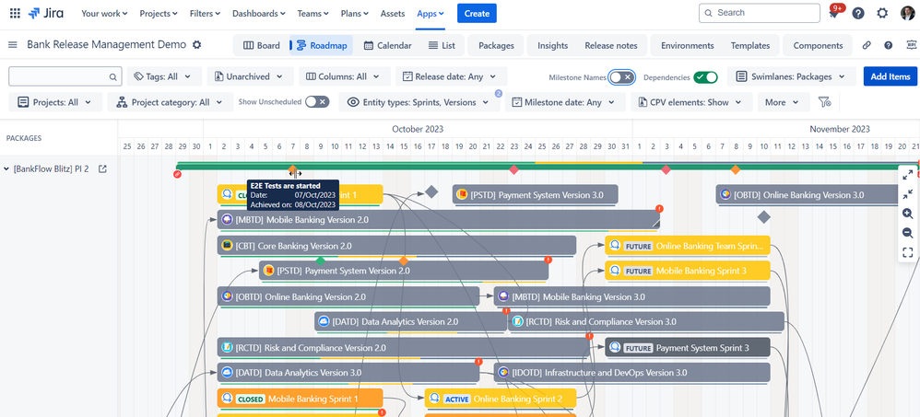Image resolution: width=920 pixels, height=417 pixels.
Task: Click the Add Items button
Action: (891, 76)
